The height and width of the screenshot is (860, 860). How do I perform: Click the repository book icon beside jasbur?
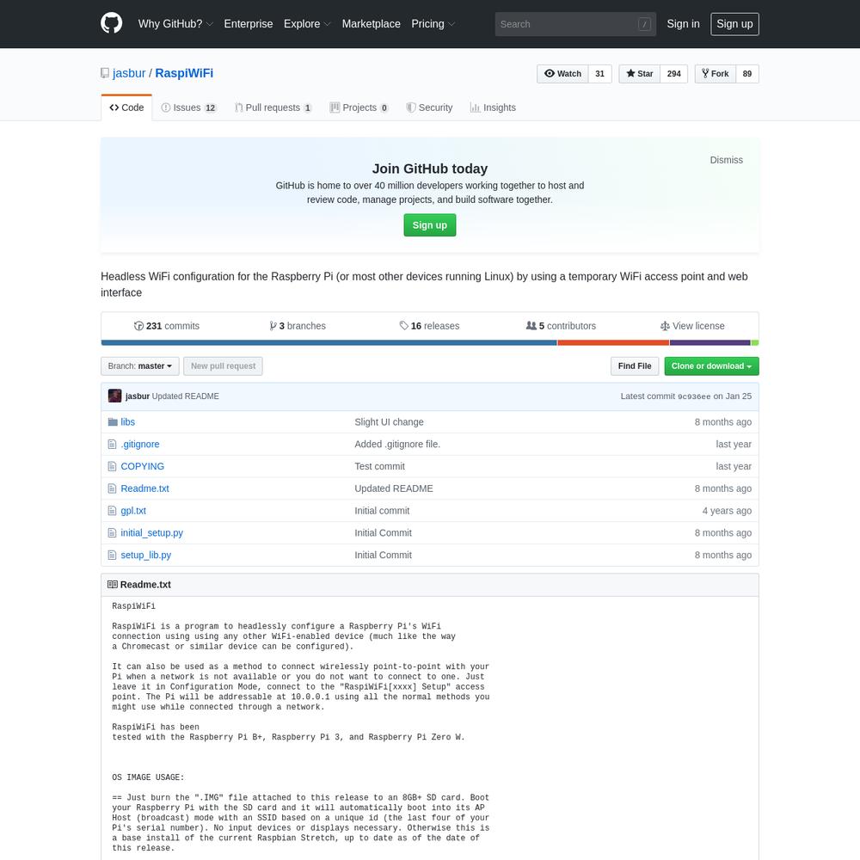pyautogui.click(x=105, y=73)
